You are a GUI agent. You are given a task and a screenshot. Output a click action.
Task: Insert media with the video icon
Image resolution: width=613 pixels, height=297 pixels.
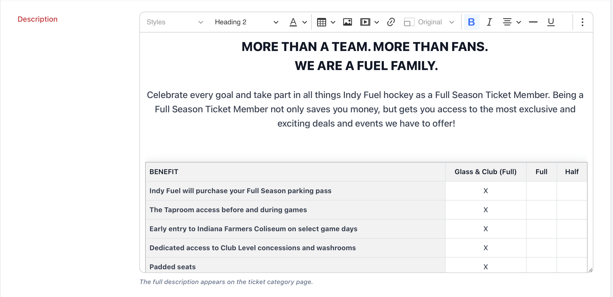[365, 22]
